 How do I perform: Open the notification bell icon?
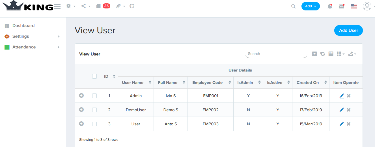(x=330, y=6)
